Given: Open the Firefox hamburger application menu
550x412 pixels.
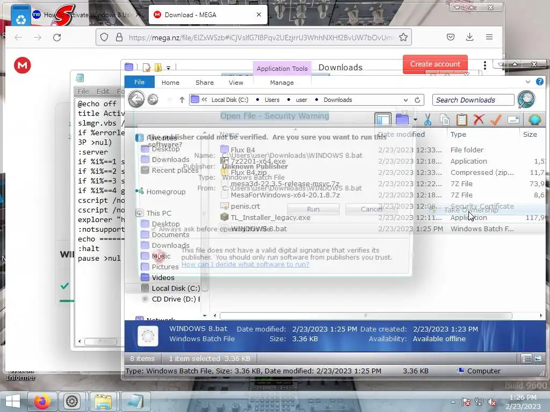Looking at the screenshot, I should coord(489,37).
